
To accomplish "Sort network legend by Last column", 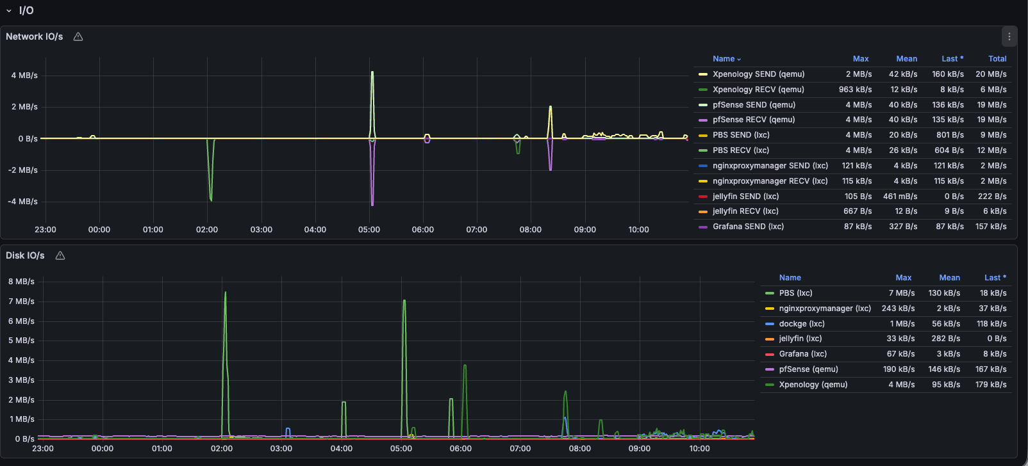I will 952,59.
